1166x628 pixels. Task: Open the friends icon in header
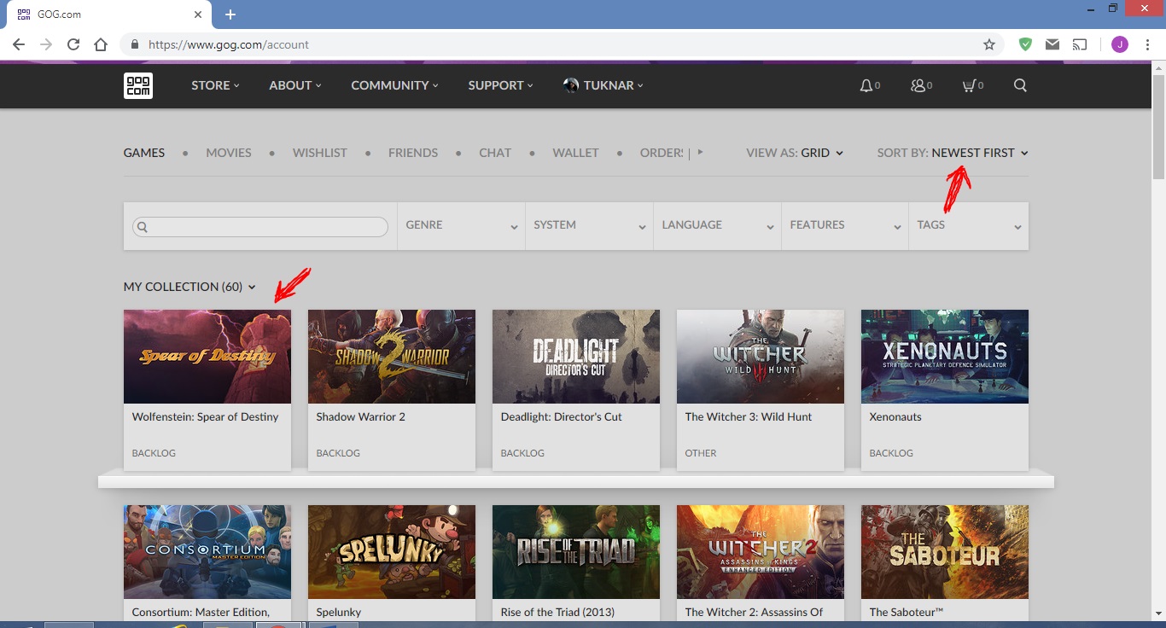918,85
